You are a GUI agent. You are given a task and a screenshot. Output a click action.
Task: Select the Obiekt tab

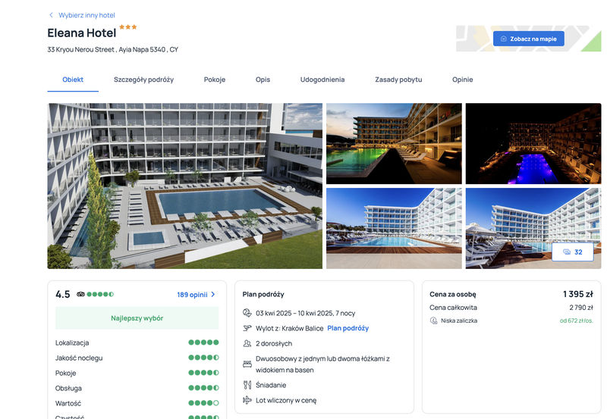(x=73, y=80)
